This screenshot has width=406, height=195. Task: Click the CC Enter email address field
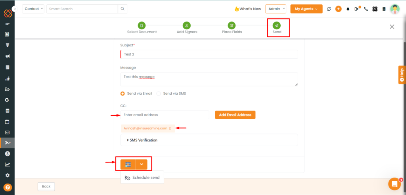pos(165,115)
